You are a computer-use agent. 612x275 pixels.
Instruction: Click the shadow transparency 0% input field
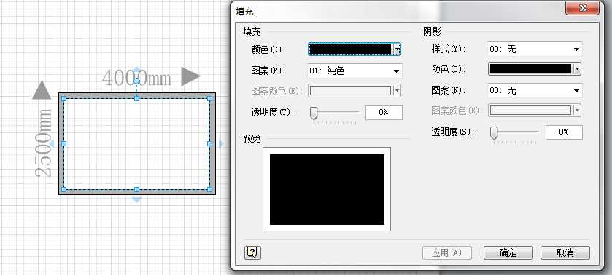(564, 132)
